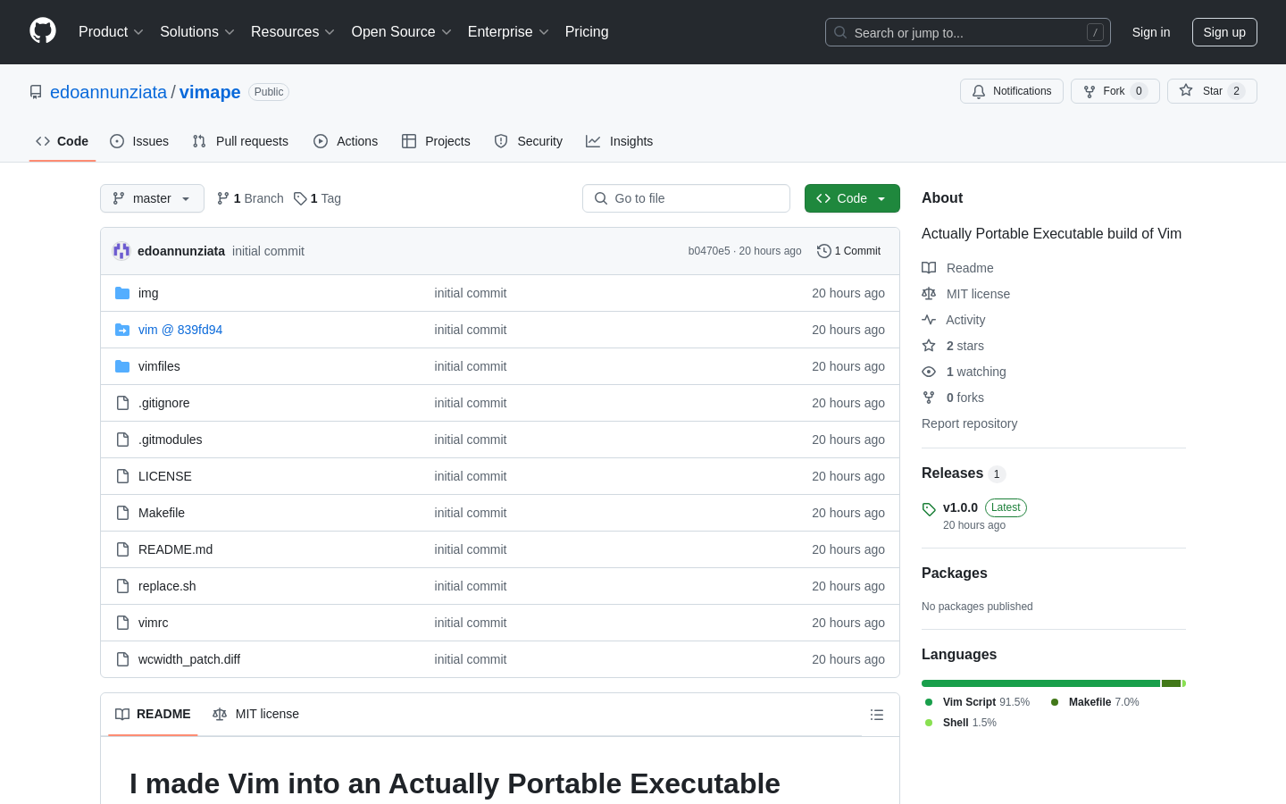Viewport: 1286px width, 804px height.
Task: Click the LICENSE file icon
Action: (122, 476)
